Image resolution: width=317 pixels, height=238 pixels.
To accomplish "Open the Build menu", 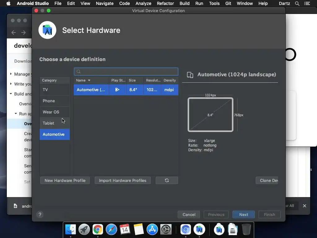I will tap(185, 3).
